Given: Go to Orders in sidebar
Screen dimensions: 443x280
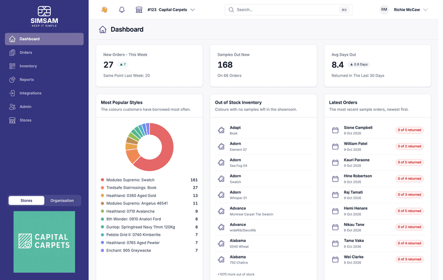Looking at the screenshot, I should [44, 52].
